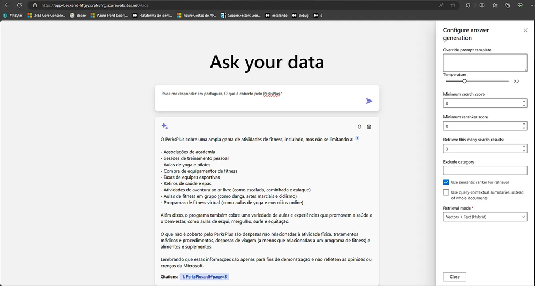Click the Temperature slider handle

[464, 81]
